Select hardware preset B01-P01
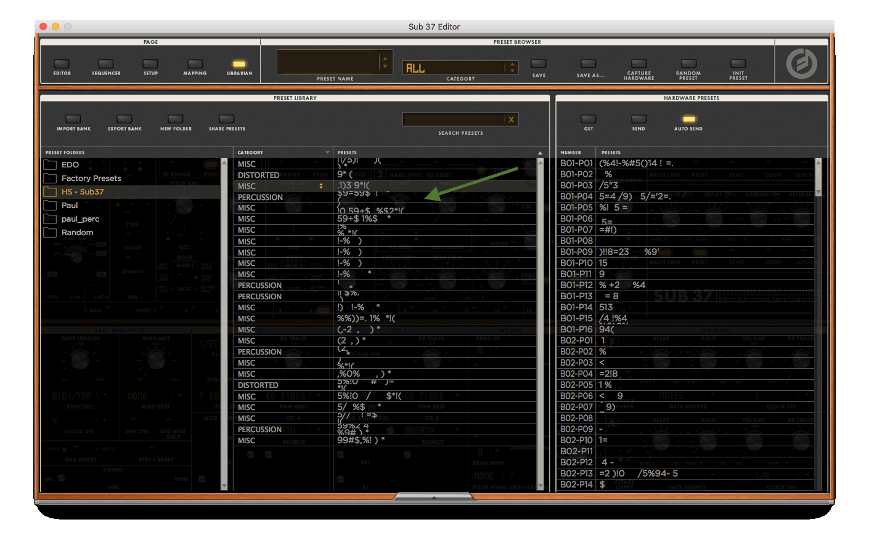The height and width of the screenshot is (554, 869). click(x=685, y=163)
